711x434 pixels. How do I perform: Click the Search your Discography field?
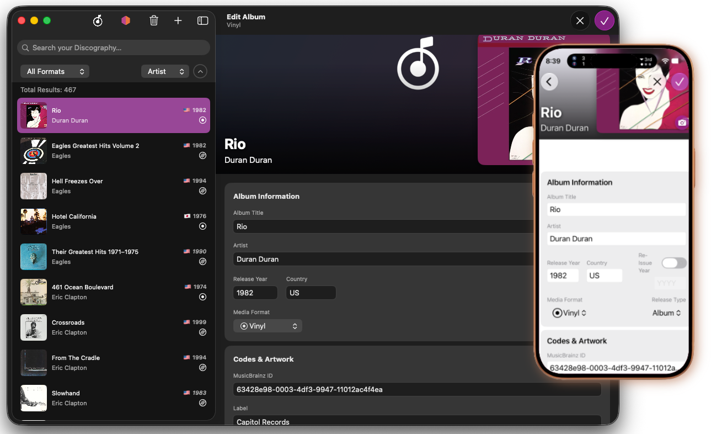114,47
